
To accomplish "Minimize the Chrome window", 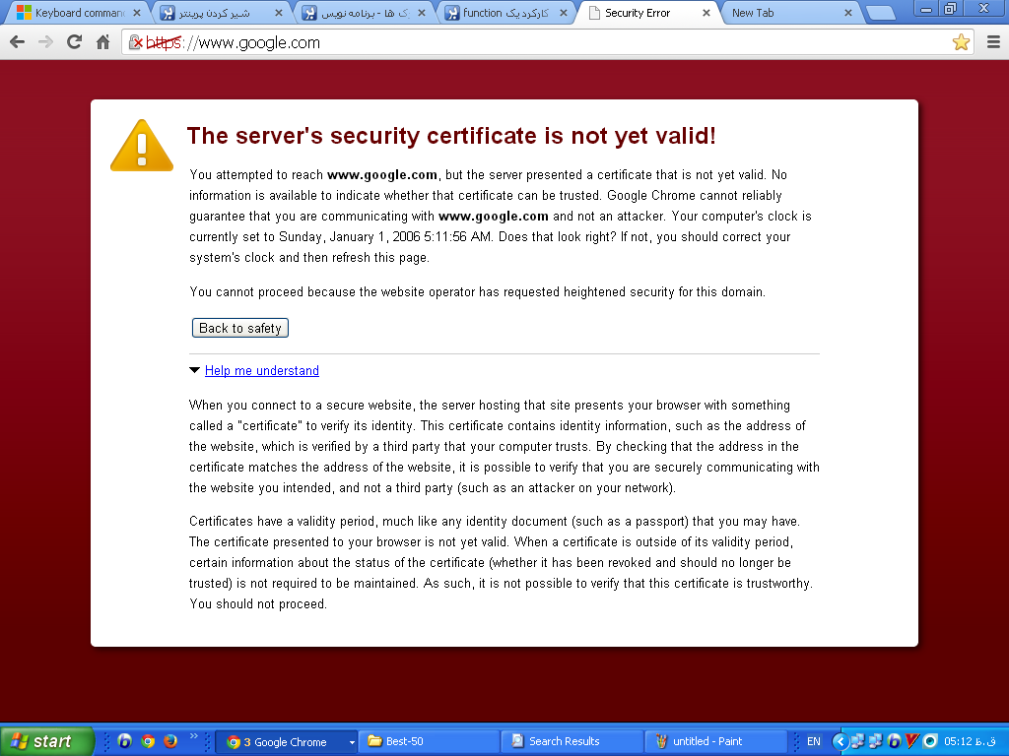I will click(926, 9).
